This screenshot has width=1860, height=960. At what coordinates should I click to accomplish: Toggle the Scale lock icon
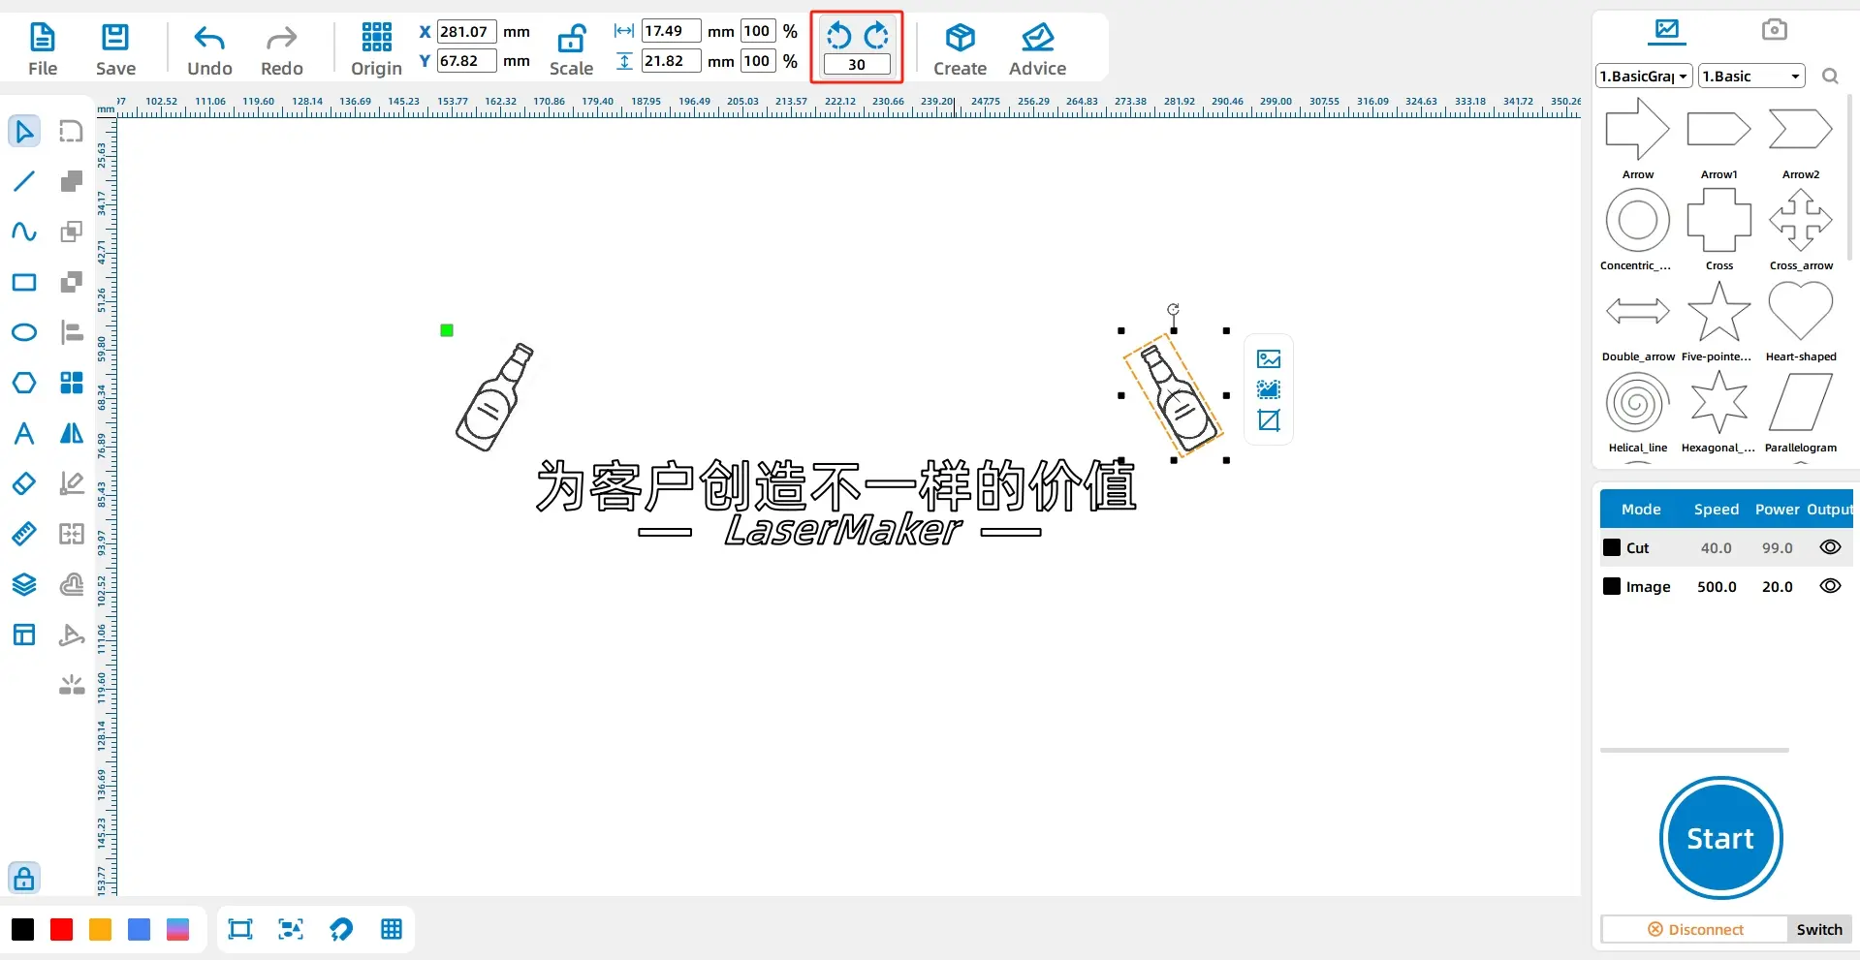coord(572,39)
